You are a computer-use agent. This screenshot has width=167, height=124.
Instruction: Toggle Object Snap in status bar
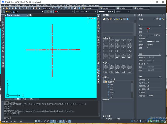point(48,121)
